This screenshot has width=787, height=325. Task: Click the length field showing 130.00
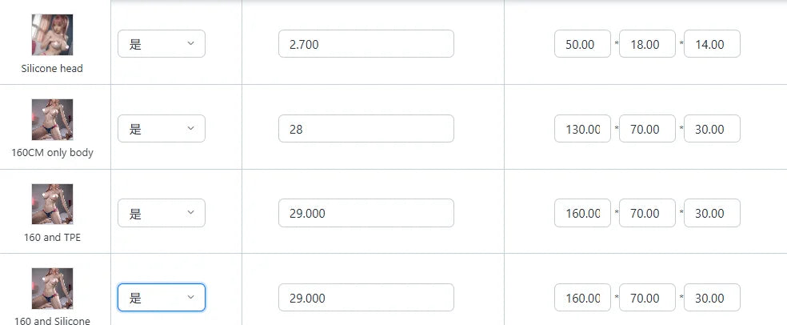tap(582, 129)
